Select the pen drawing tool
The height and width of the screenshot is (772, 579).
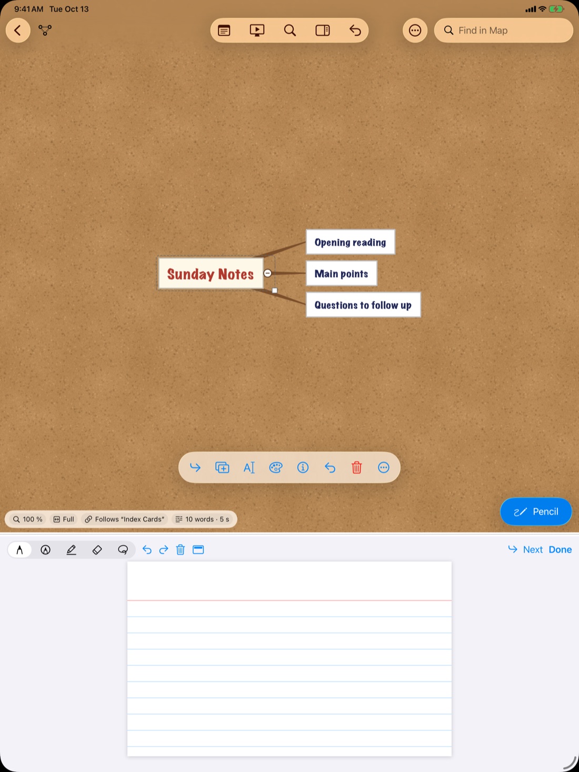coord(20,550)
